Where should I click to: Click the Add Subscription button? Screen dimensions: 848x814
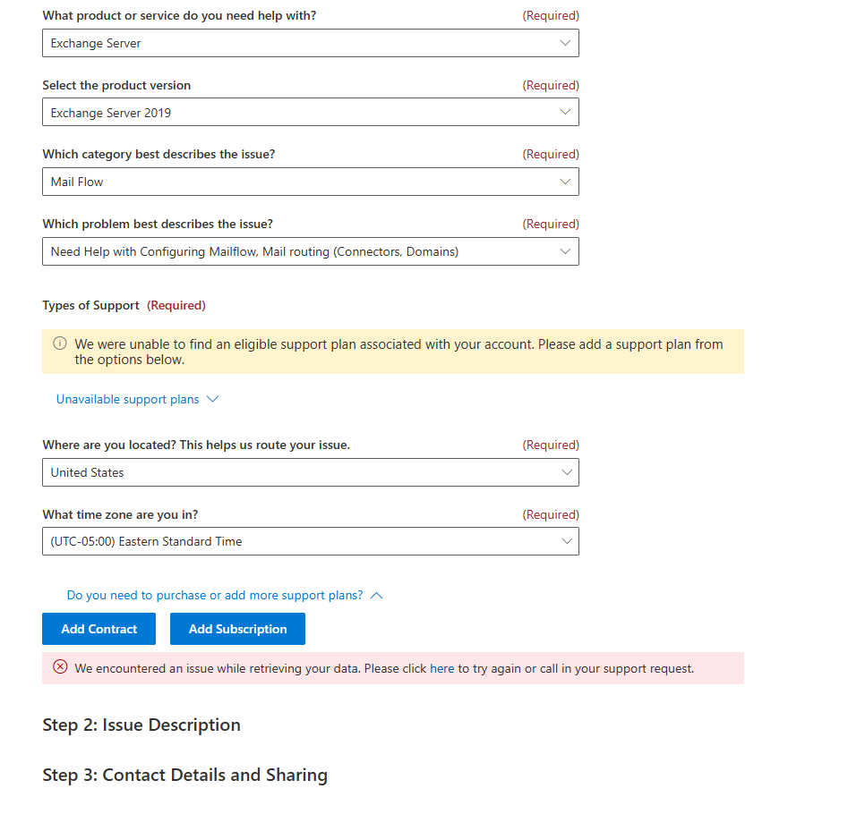(x=237, y=629)
